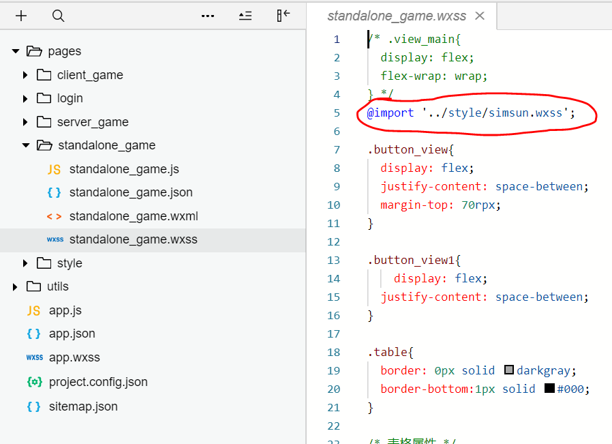Viewport: 612px width, 444px height.
Task: Click the @import keyword on line 5
Action: [391, 113]
